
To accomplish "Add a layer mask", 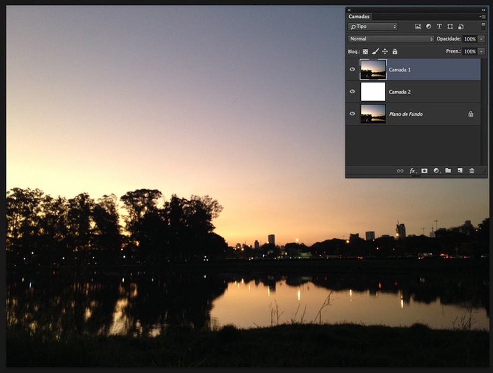I will [x=424, y=171].
